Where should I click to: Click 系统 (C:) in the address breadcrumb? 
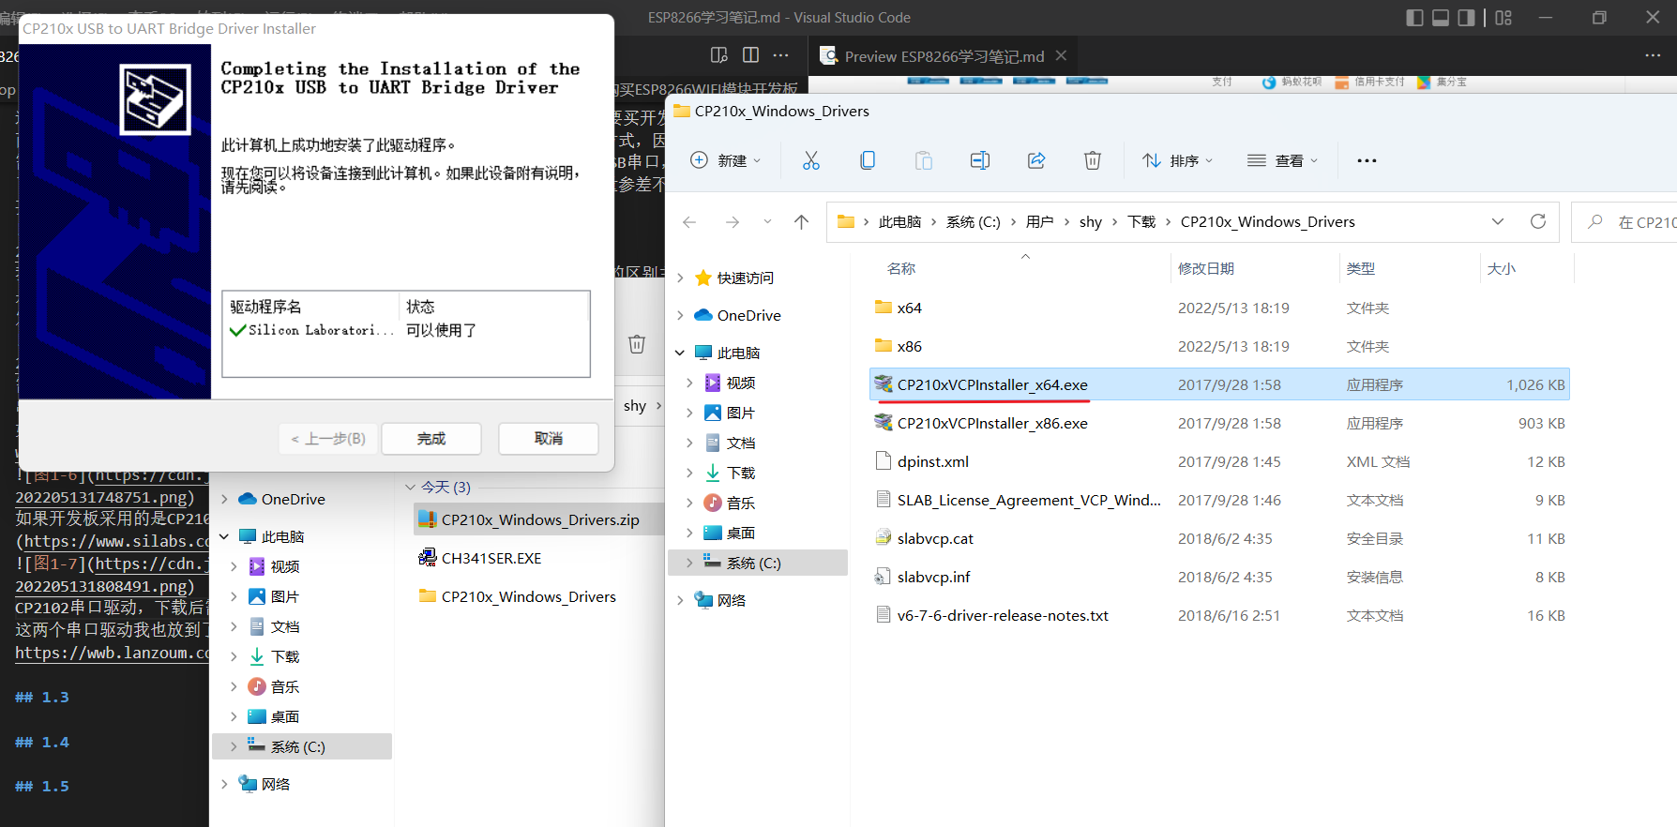974,222
